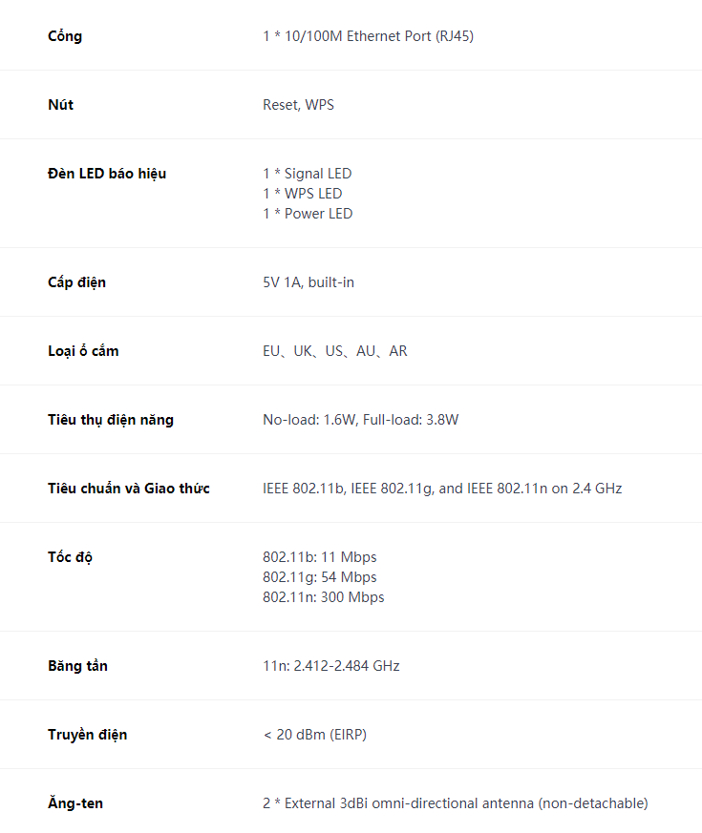Click the "1 * WPS LED" line
This screenshot has height=833, width=702.
[x=302, y=194]
